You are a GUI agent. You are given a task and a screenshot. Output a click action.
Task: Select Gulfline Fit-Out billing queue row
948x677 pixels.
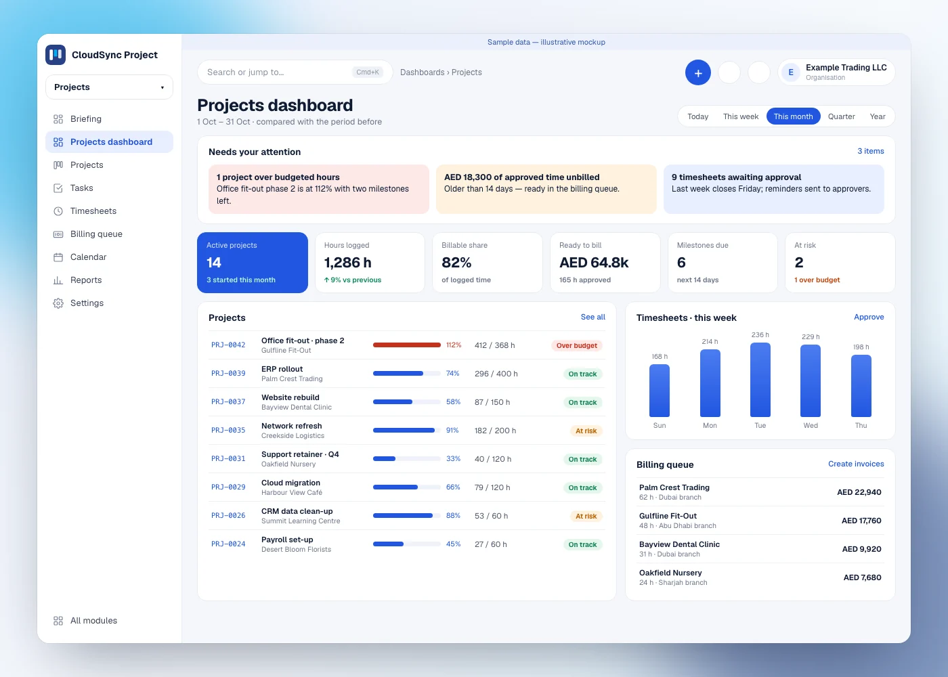click(x=760, y=521)
